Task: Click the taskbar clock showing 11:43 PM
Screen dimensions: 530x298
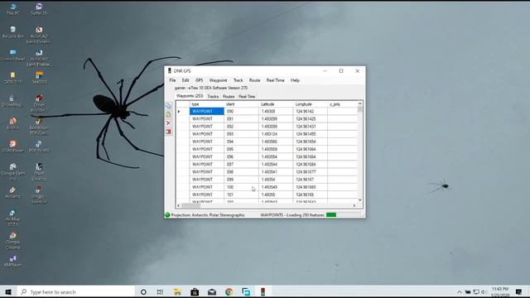Action: (500, 292)
